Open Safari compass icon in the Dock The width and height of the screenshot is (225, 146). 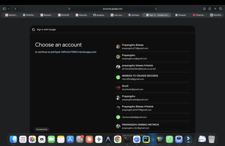coord(137,139)
